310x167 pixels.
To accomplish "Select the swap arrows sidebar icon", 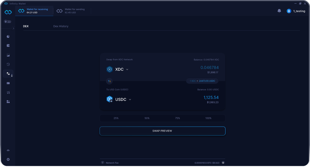I will (x=8, y=74).
